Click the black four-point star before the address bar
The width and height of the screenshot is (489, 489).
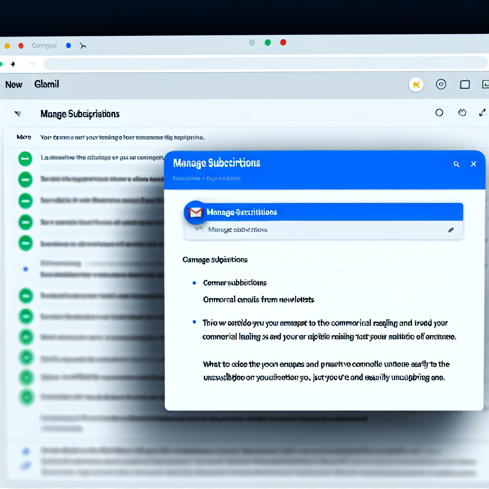(13, 64)
